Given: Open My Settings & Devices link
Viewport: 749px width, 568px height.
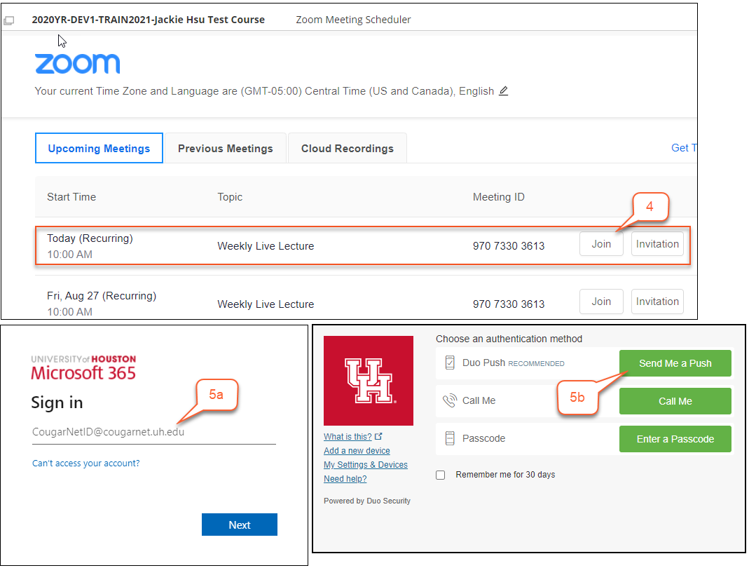Looking at the screenshot, I should click(366, 465).
